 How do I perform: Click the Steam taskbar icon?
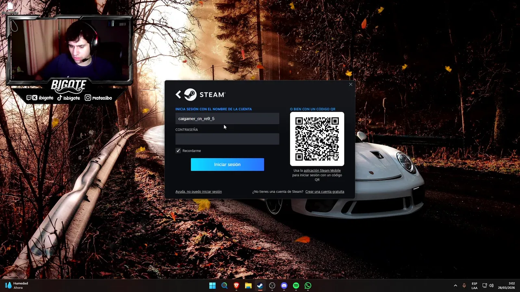(260, 286)
